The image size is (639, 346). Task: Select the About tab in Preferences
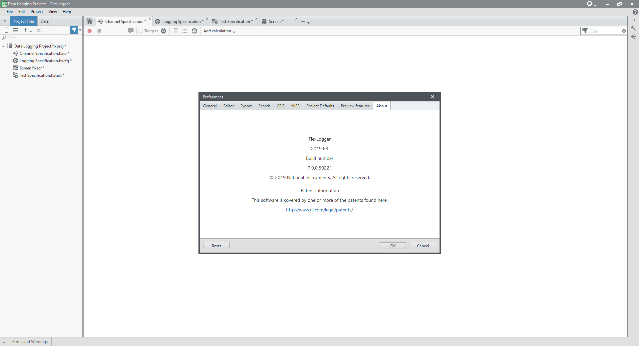click(x=382, y=106)
